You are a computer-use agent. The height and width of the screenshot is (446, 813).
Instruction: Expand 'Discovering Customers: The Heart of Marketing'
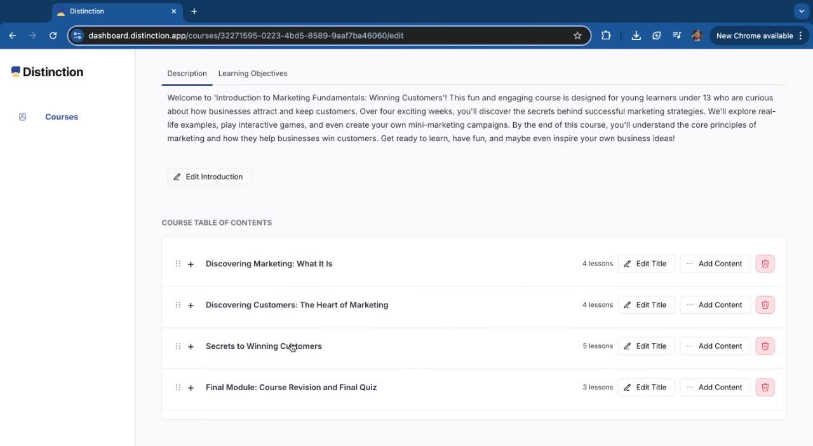(191, 306)
